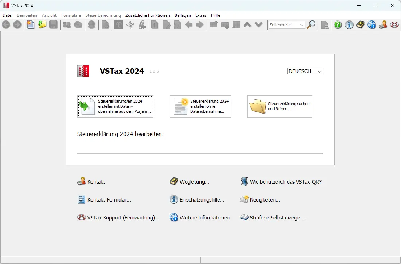Open the Wegleitung link
This screenshot has width=401, height=264.
pos(194,182)
